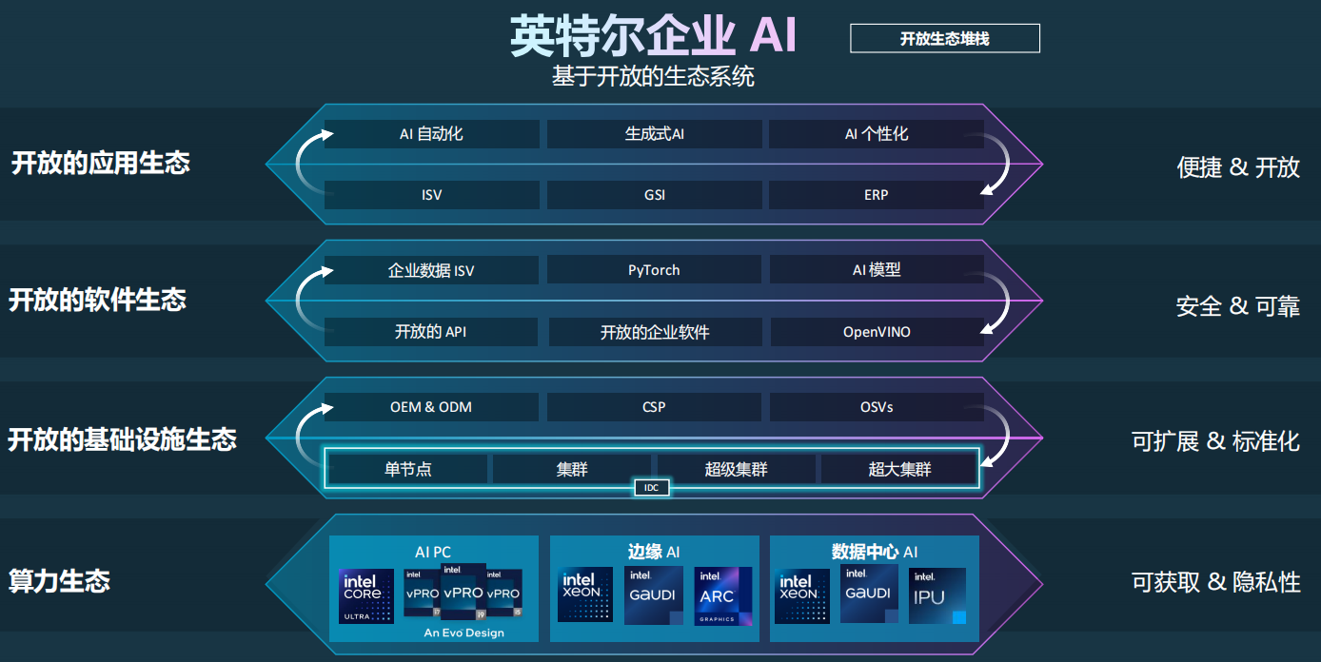Click the ERP box
The image size is (1321, 662).
(877, 195)
